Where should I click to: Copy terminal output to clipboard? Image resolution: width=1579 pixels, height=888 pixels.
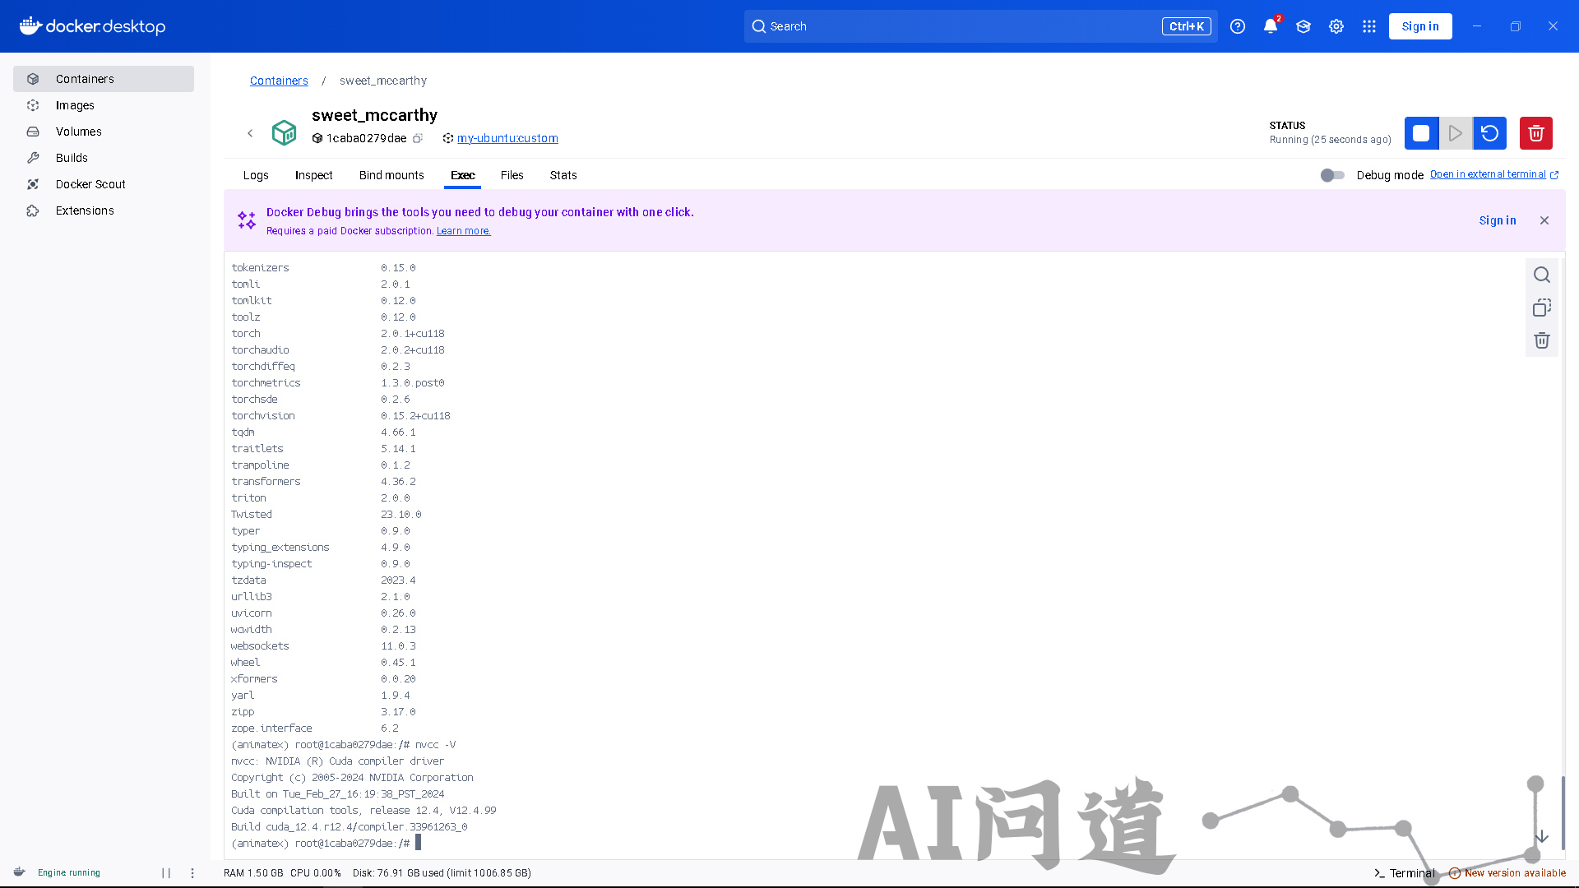pyautogui.click(x=1542, y=308)
